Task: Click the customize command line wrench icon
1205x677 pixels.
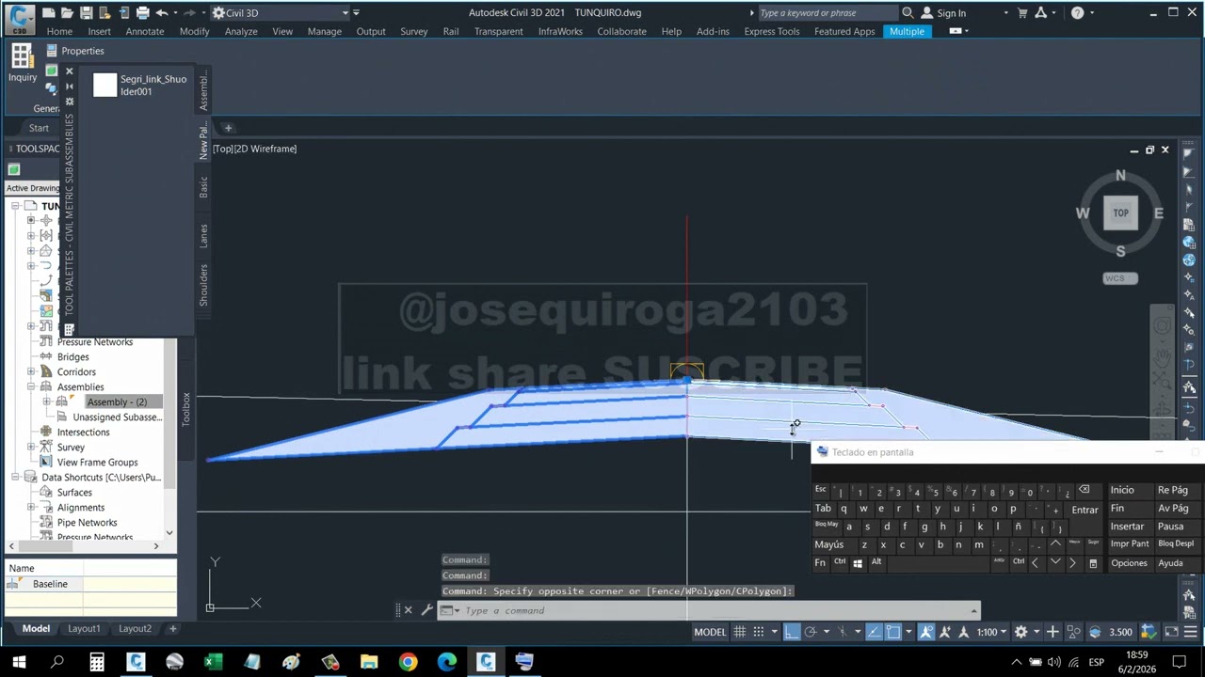Action: tap(426, 610)
